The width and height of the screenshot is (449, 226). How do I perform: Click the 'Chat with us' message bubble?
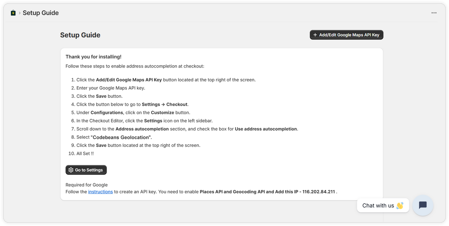coord(383,205)
